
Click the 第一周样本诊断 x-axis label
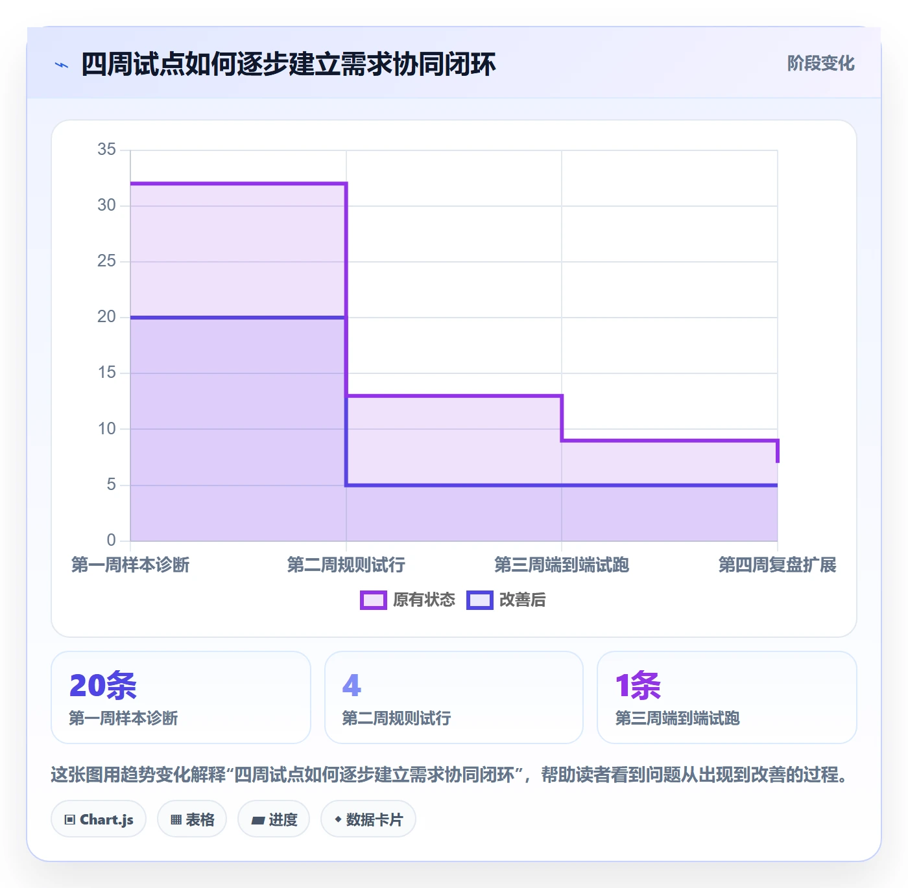click(130, 565)
